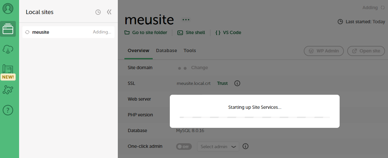Open the three-dots menu next to meusite
388x158 pixels.
(x=186, y=20)
